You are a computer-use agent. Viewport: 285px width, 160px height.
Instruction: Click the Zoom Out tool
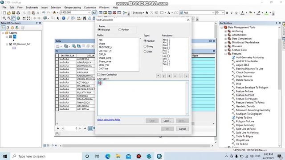(x=9, y=18)
